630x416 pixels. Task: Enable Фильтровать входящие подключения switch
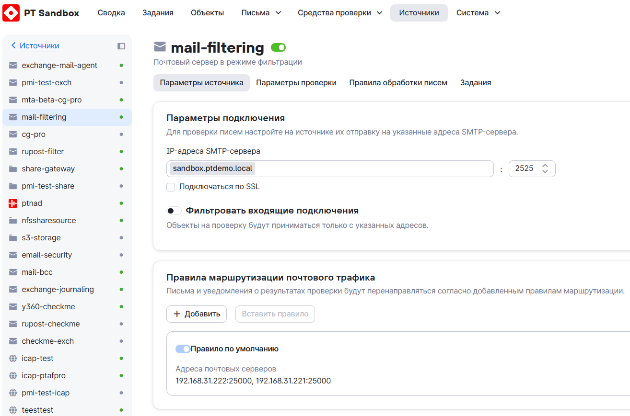coord(174,211)
